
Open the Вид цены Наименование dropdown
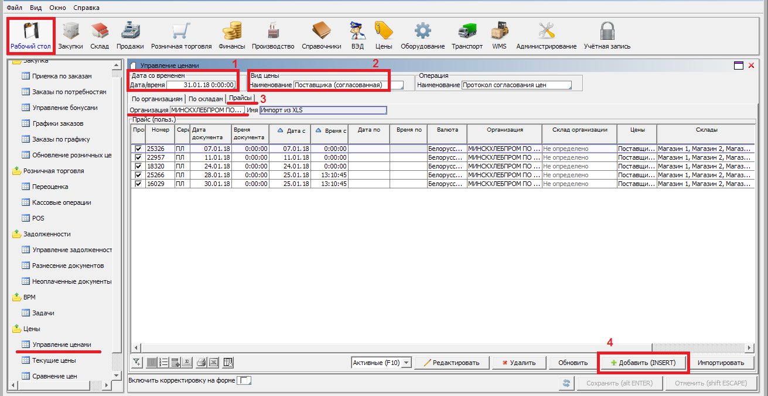pyautogui.click(x=397, y=85)
